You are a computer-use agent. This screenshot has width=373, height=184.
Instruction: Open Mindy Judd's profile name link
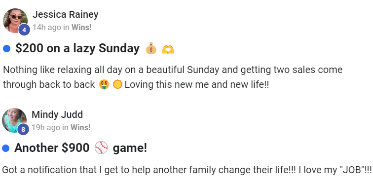(x=57, y=114)
